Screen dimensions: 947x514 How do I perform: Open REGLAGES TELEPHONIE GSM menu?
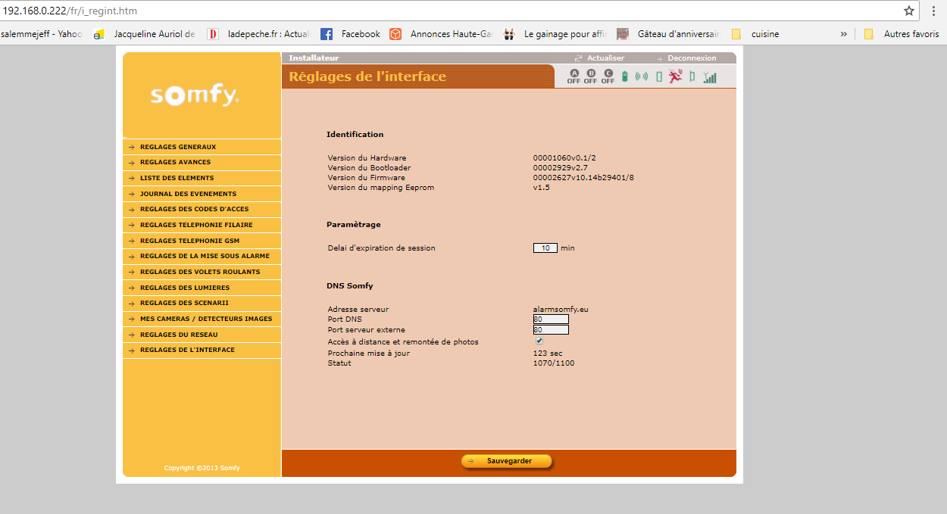[202, 241]
